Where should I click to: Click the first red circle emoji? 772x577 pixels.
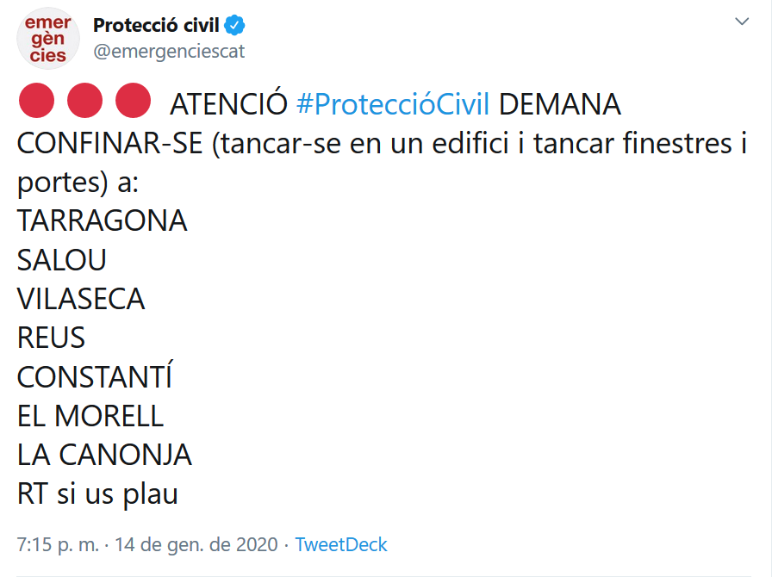(36, 101)
